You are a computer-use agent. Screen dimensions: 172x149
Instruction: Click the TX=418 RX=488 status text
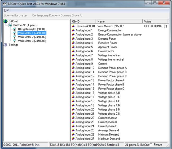click(x=84, y=145)
